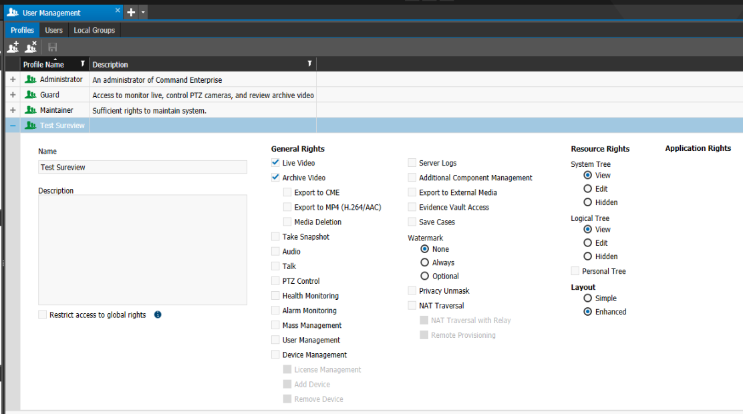Select the Always watermark option

424,262
